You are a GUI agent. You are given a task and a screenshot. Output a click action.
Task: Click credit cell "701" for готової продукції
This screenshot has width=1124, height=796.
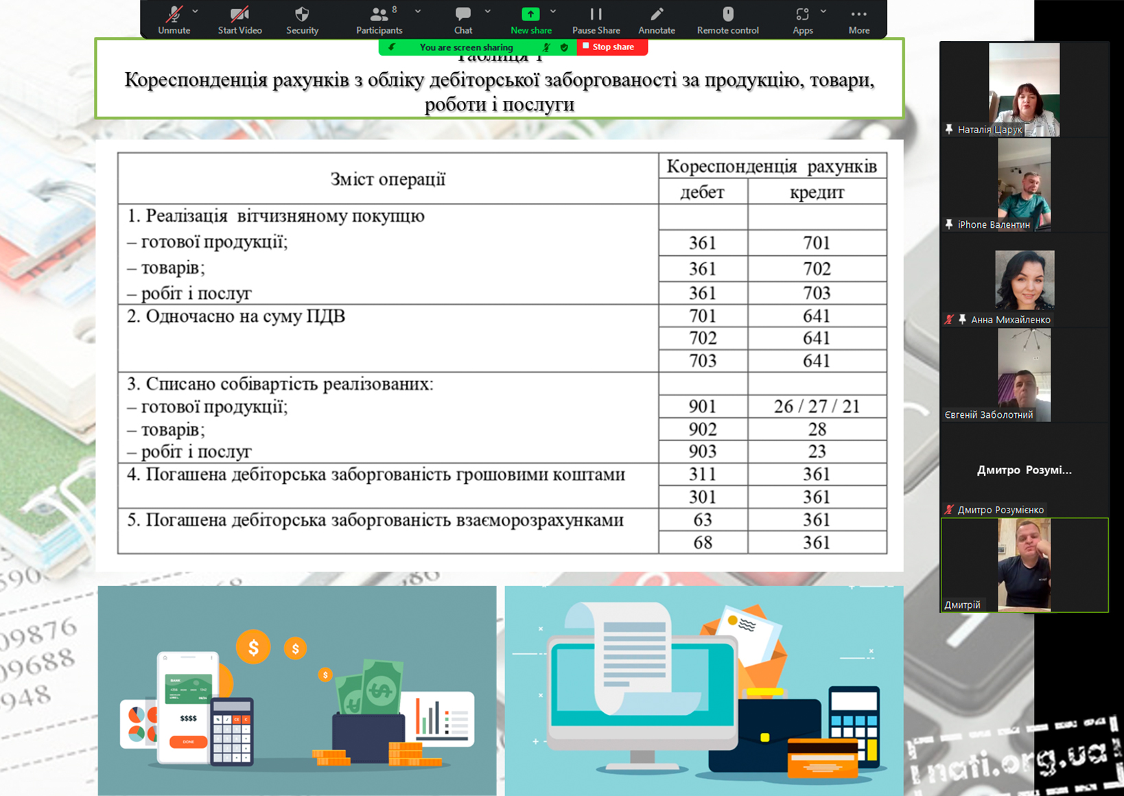tap(817, 243)
